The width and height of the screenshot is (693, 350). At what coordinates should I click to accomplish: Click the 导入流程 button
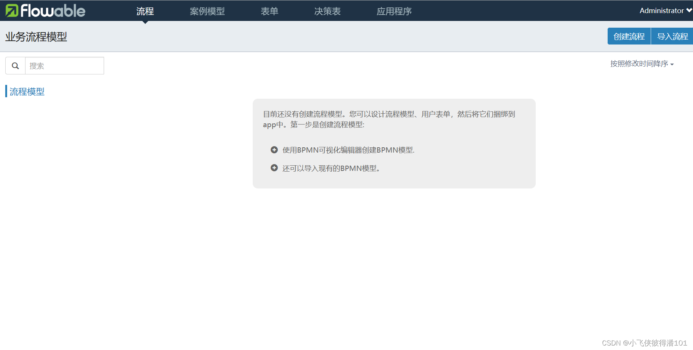click(672, 36)
